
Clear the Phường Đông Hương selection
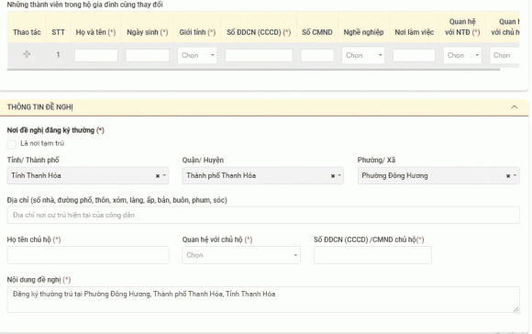(x=508, y=176)
